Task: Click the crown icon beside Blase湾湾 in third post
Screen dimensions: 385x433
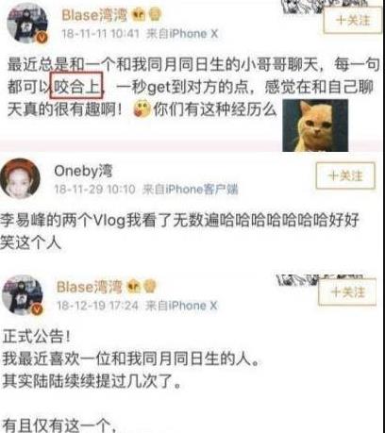Action: pyautogui.click(x=133, y=287)
